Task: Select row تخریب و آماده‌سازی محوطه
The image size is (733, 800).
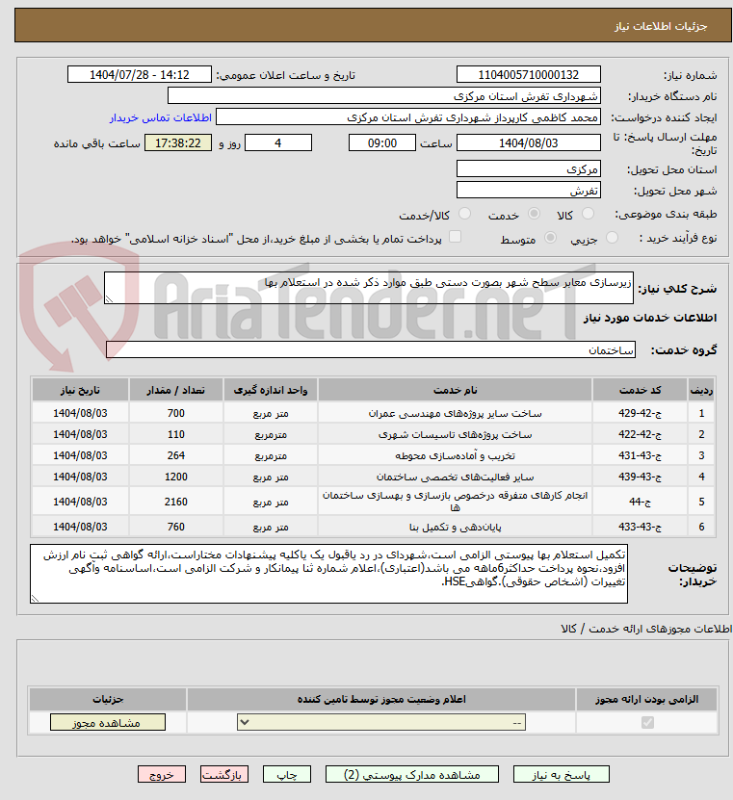Action: [x=374, y=455]
